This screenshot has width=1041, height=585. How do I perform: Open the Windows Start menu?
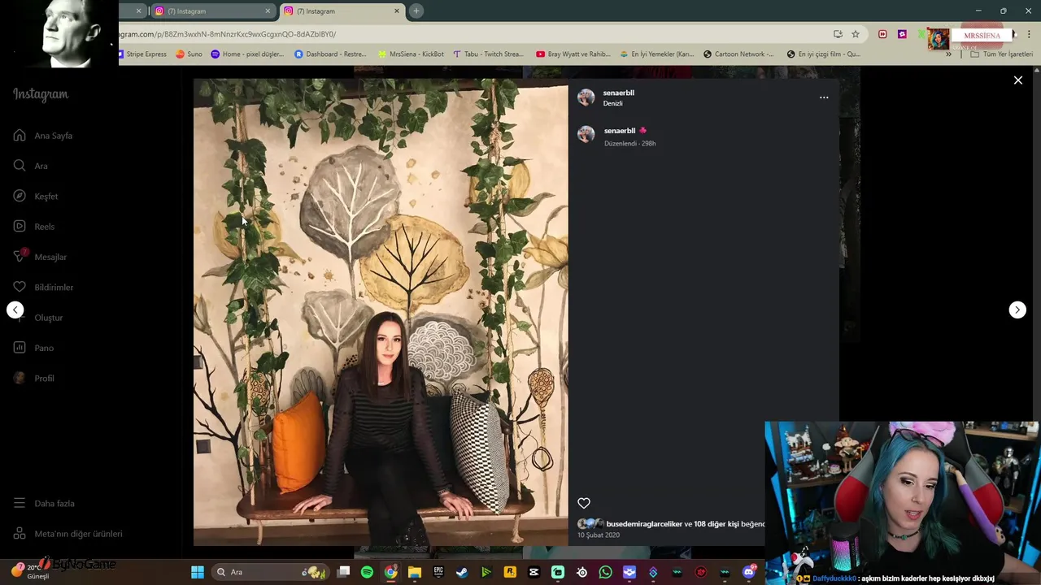point(198,572)
